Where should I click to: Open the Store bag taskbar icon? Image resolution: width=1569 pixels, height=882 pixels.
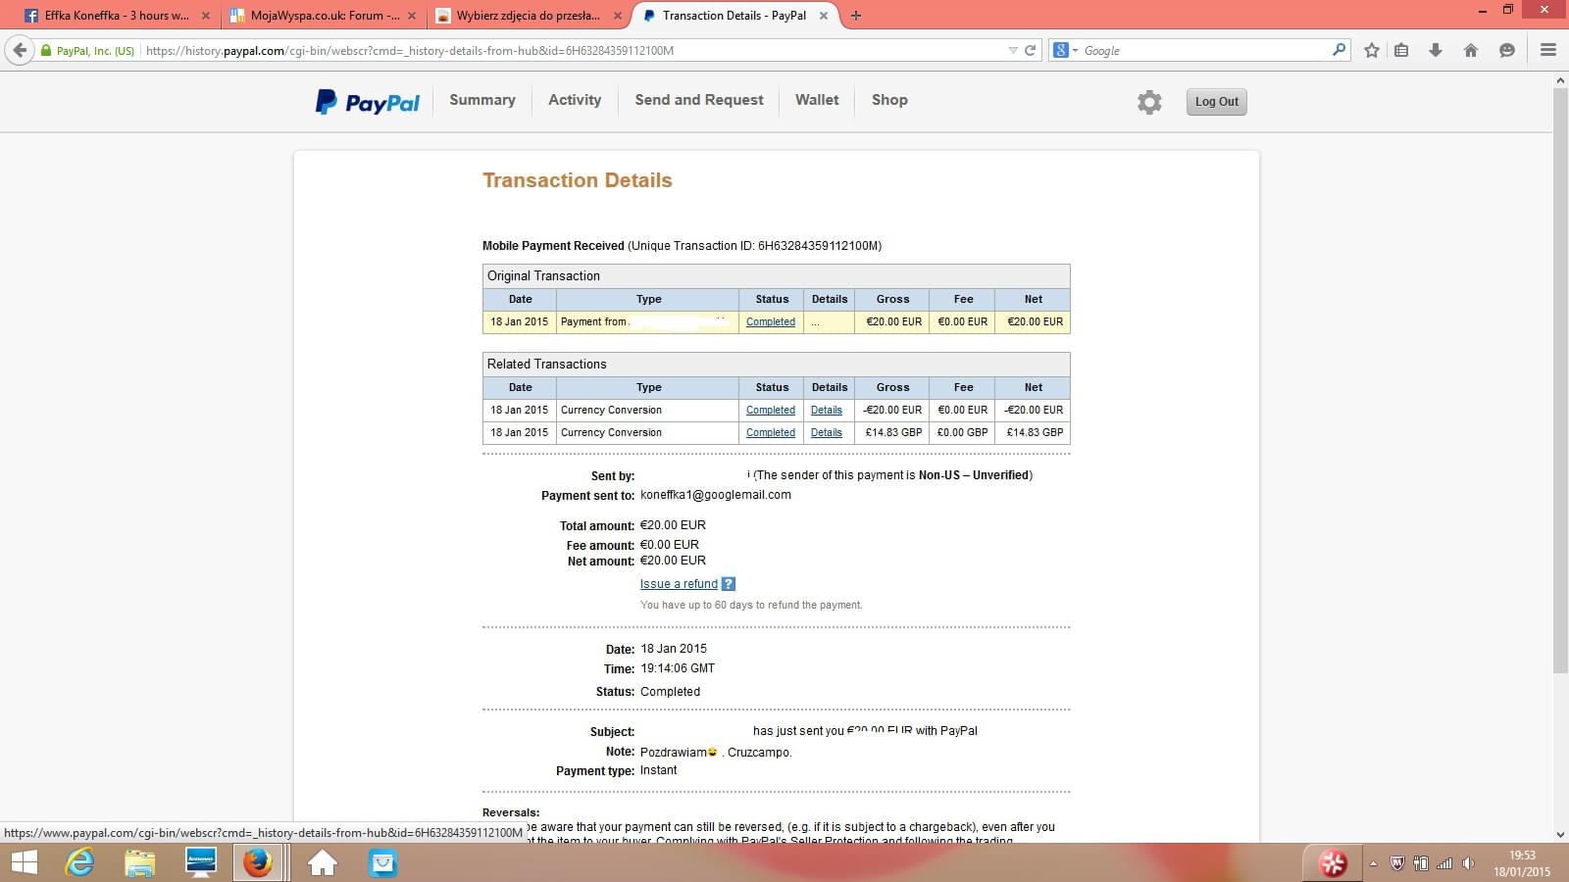pyautogui.click(x=382, y=862)
